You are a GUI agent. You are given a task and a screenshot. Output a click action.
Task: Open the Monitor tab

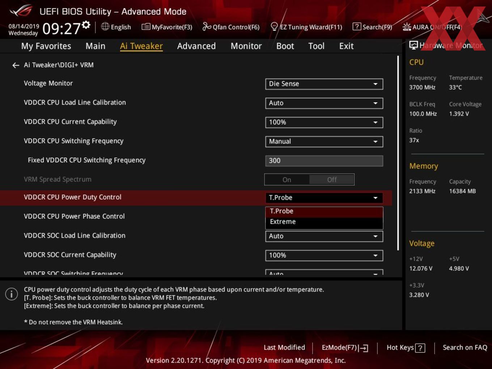(246, 46)
